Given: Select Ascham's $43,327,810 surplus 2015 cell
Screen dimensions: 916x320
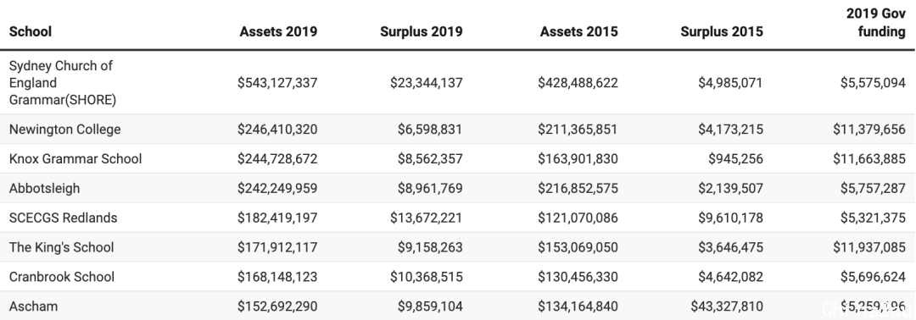Looking at the screenshot, I should pyautogui.click(x=727, y=306).
